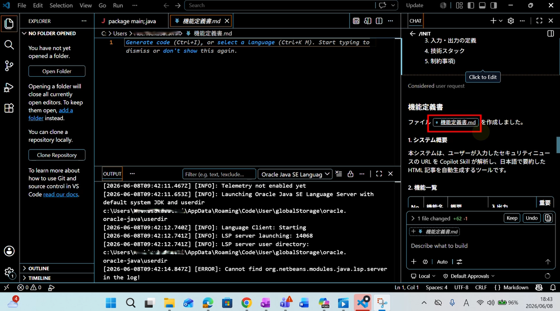Image resolution: width=560 pixels, height=311 pixels.
Task: Open the 'read our docs' link
Action: click(x=61, y=194)
